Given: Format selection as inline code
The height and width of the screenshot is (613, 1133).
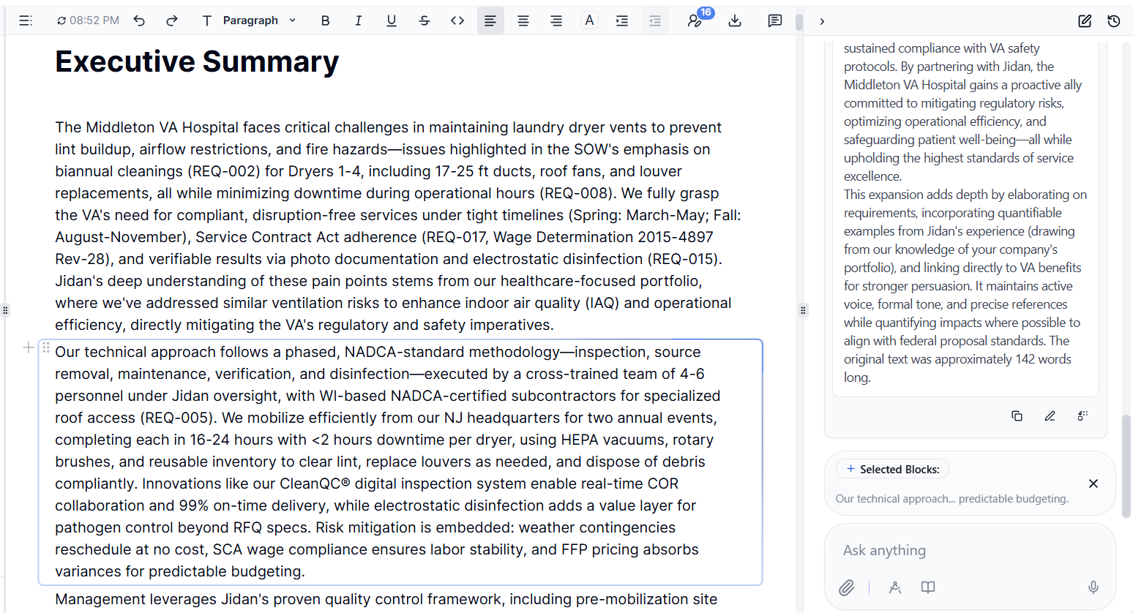Looking at the screenshot, I should point(457,20).
